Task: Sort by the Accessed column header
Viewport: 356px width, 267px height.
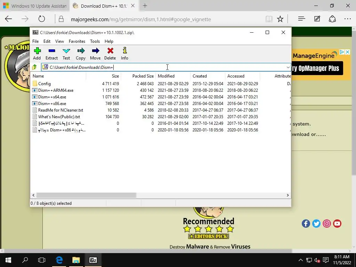Action: click(242, 76)
